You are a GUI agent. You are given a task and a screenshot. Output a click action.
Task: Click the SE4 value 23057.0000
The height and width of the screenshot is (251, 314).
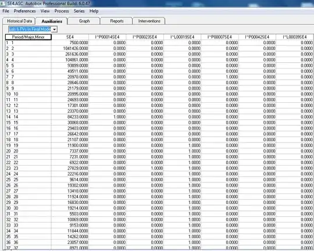tap(70, 242)
